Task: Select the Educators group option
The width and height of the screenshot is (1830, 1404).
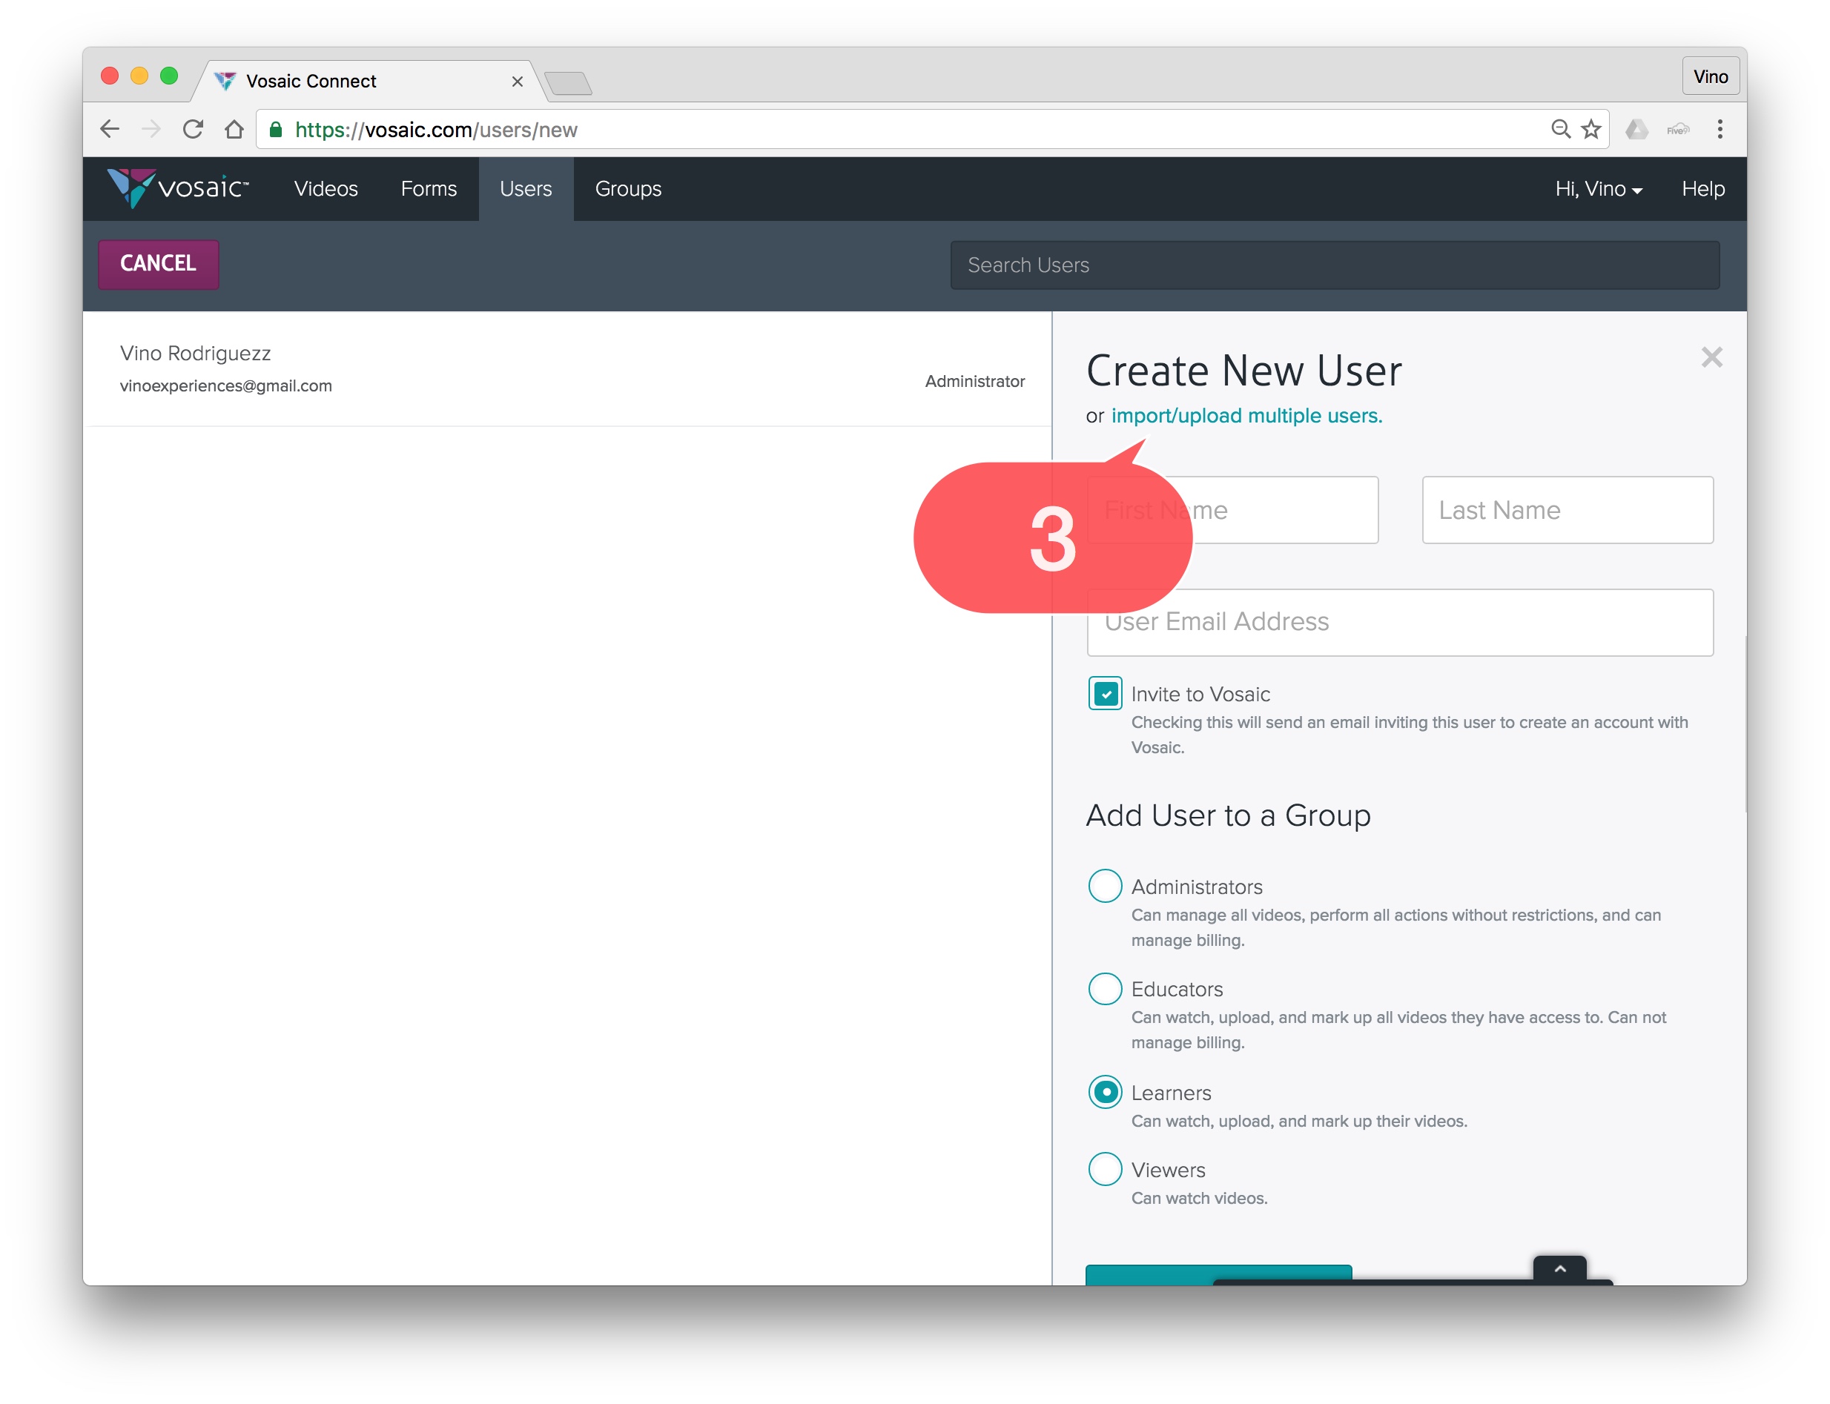Action: 1104,989
